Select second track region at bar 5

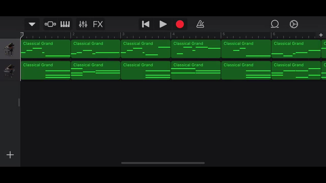pyautogui.click(x=246, y=70)
